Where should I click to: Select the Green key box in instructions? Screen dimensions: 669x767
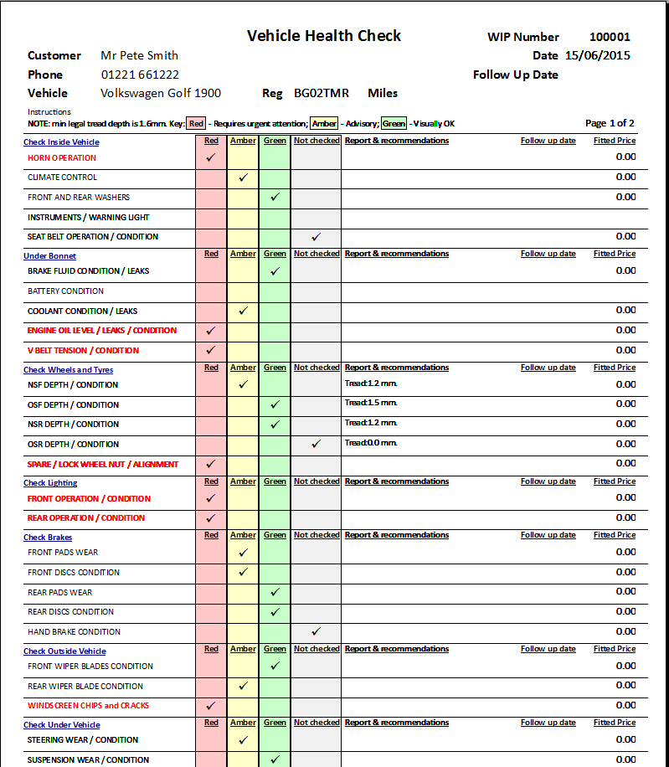394,123
